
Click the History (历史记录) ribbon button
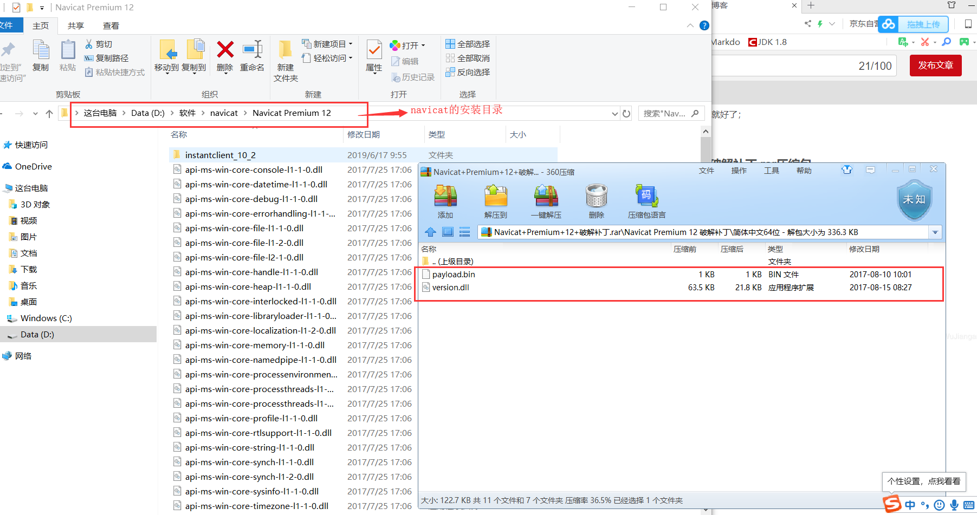[x=413, y=77]
